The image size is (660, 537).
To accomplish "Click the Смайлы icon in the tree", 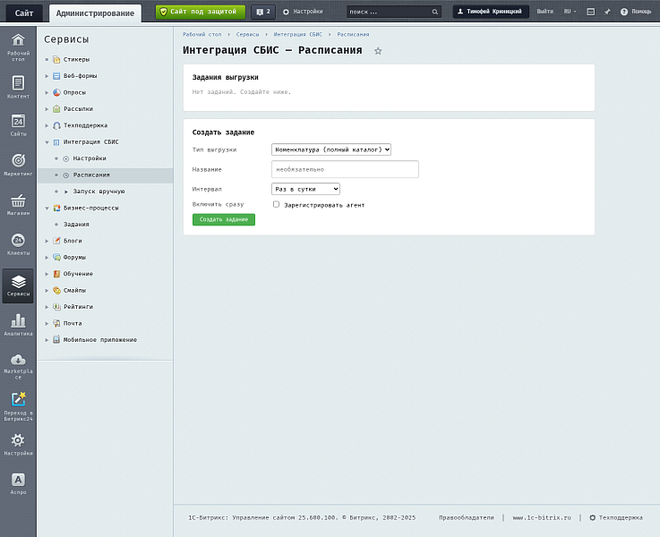I will click(56, 290).
